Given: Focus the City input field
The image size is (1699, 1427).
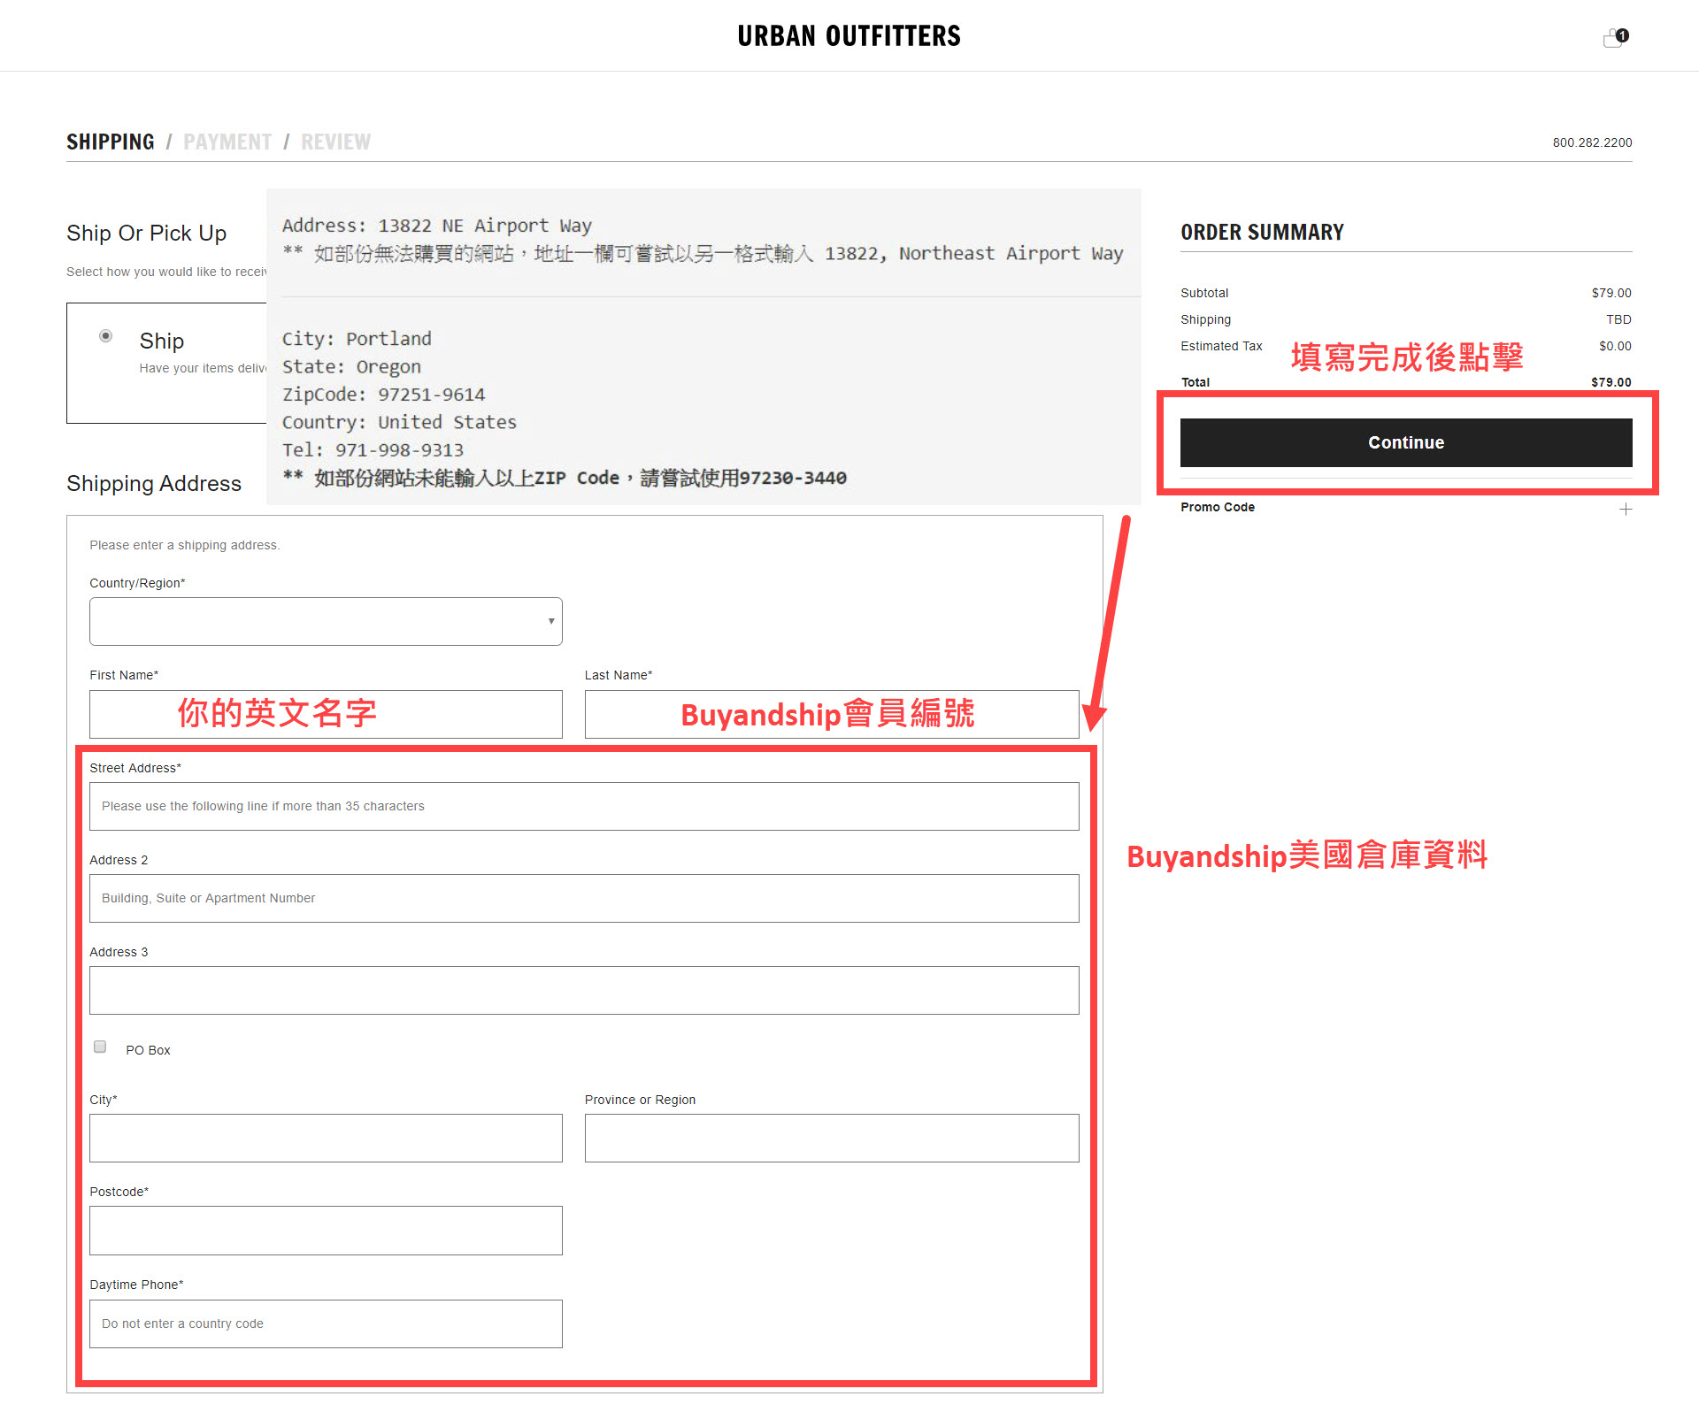Looking at the screenshot, I should (x=326, y=1138).
